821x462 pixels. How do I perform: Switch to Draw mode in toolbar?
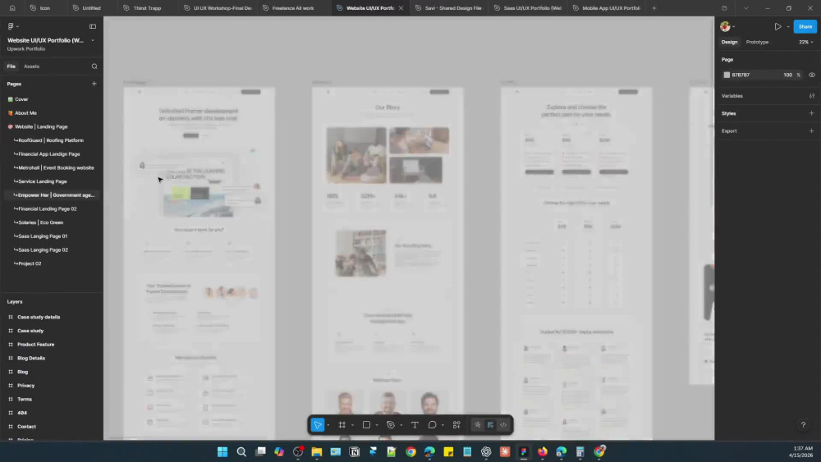pyautogui.click(x=477, y=425)
